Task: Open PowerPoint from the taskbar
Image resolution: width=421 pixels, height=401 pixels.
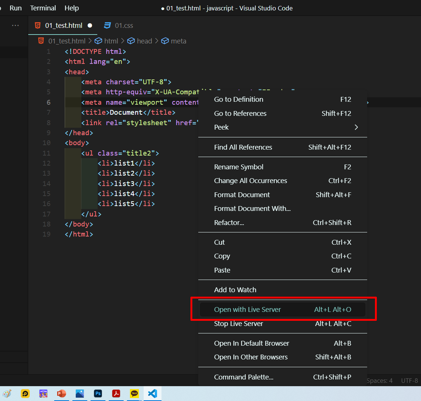Action: click(x=62, y=394)
